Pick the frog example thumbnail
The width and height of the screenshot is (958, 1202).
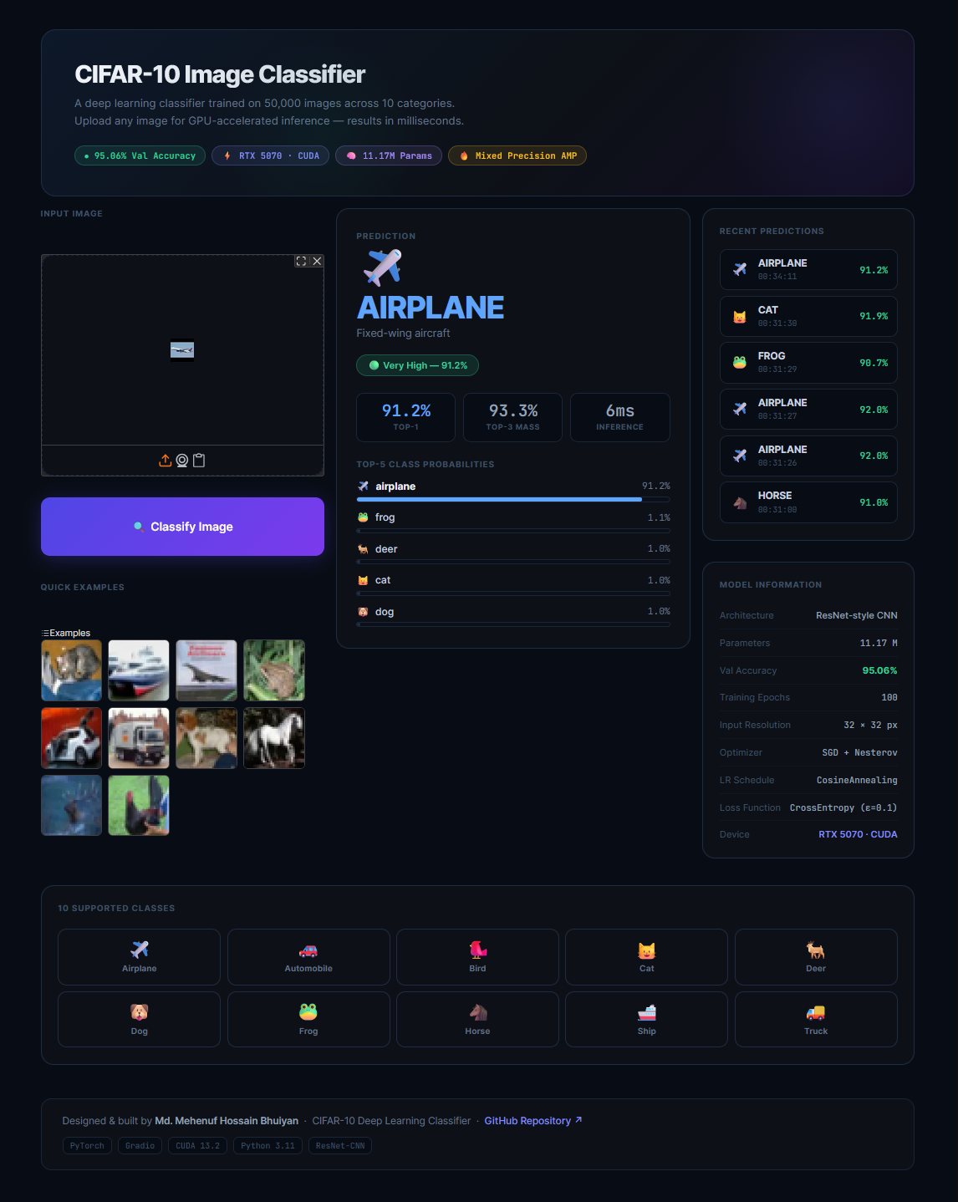(274, 670)
